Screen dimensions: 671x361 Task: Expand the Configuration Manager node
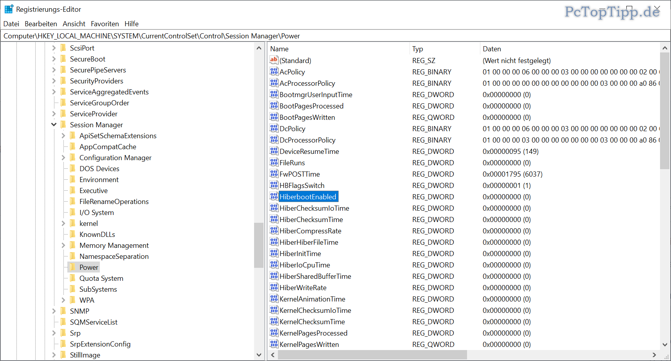63,157
